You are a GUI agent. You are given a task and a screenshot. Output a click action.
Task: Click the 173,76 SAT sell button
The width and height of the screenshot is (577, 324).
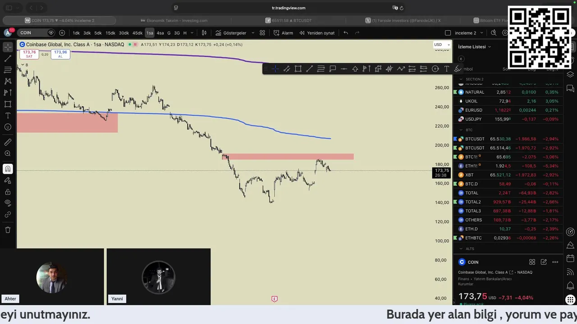[29, 54]
